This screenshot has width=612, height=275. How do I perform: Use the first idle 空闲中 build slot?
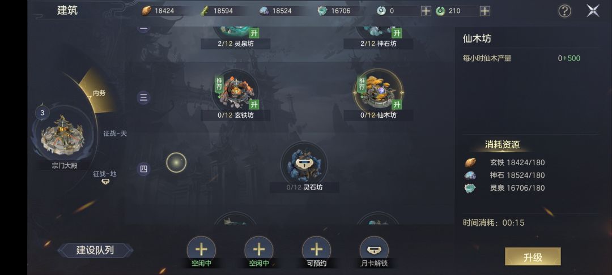tap(201, 252)
